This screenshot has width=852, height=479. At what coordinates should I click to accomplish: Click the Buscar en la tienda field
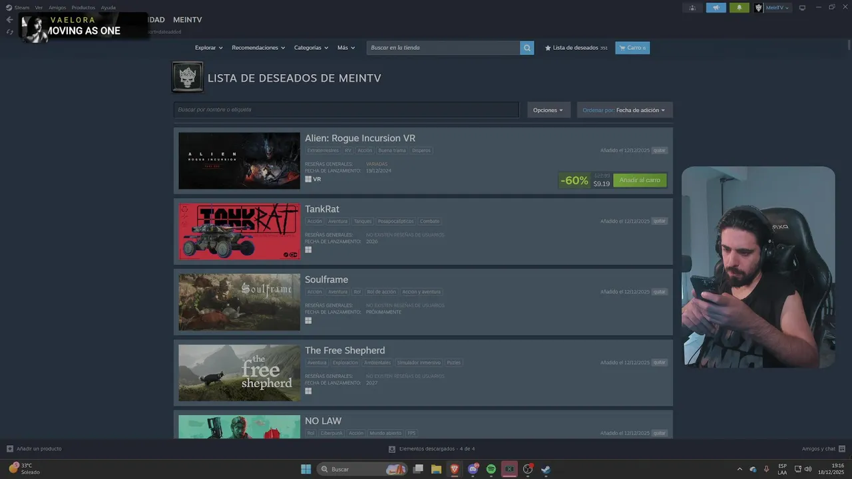[443, 48]
